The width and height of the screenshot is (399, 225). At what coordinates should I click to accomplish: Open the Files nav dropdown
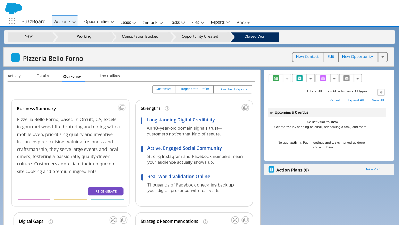click(203, 22)
